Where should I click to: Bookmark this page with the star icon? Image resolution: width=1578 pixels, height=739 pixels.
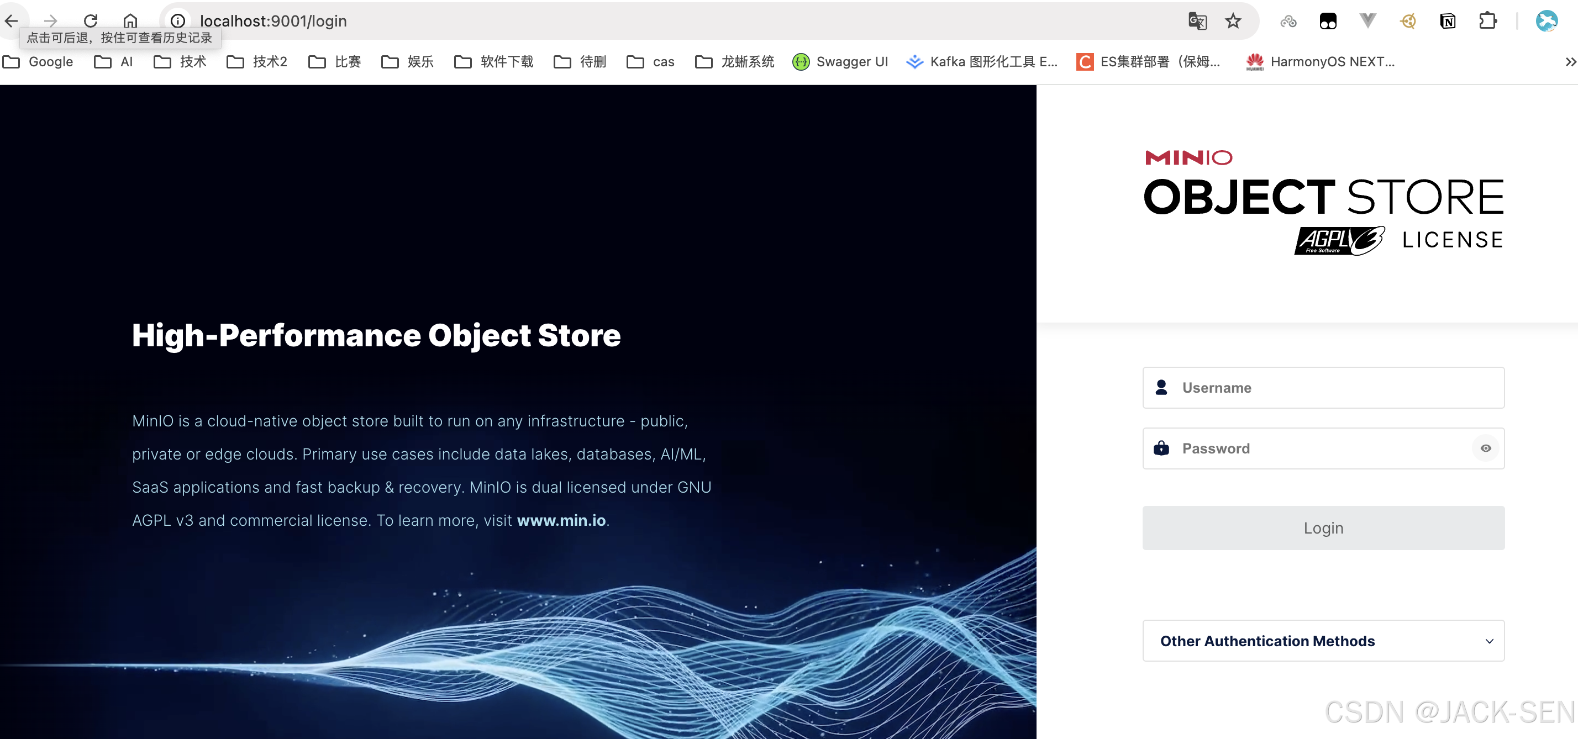(1233, 21)
